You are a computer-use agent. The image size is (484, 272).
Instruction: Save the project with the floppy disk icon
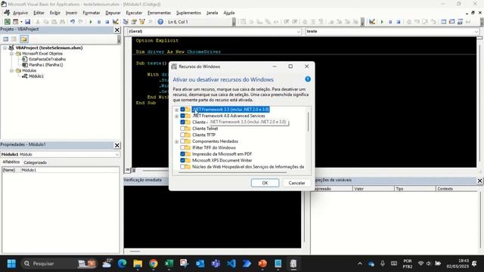27,22
